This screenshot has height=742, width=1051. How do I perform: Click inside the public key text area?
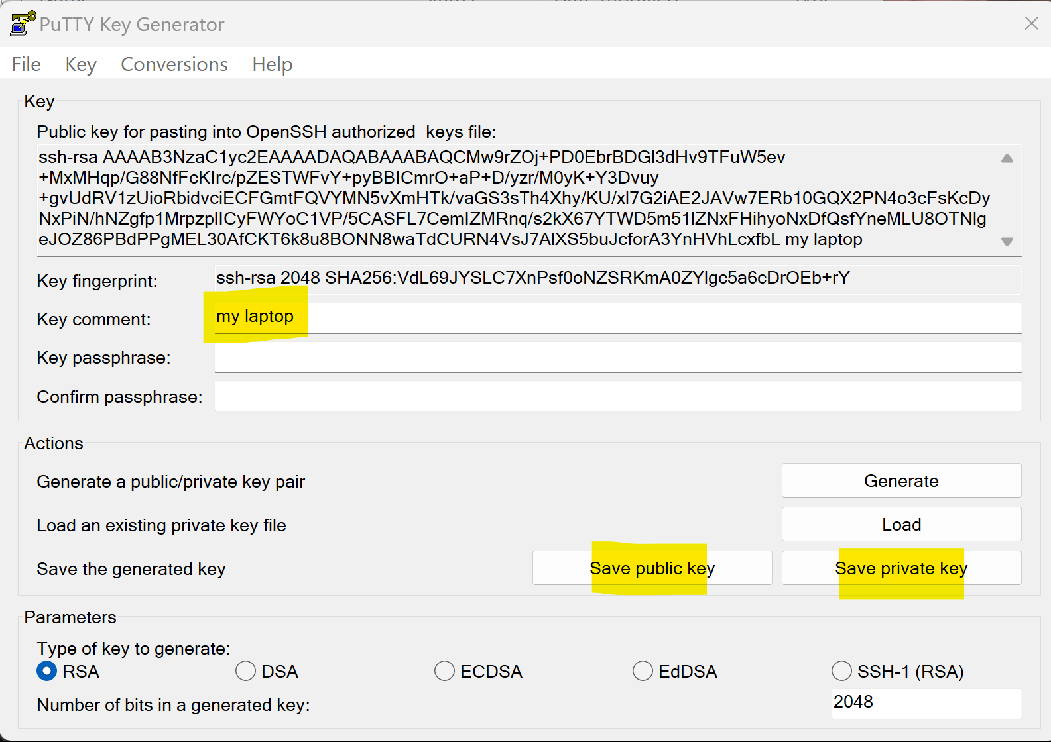pos(515,199)
